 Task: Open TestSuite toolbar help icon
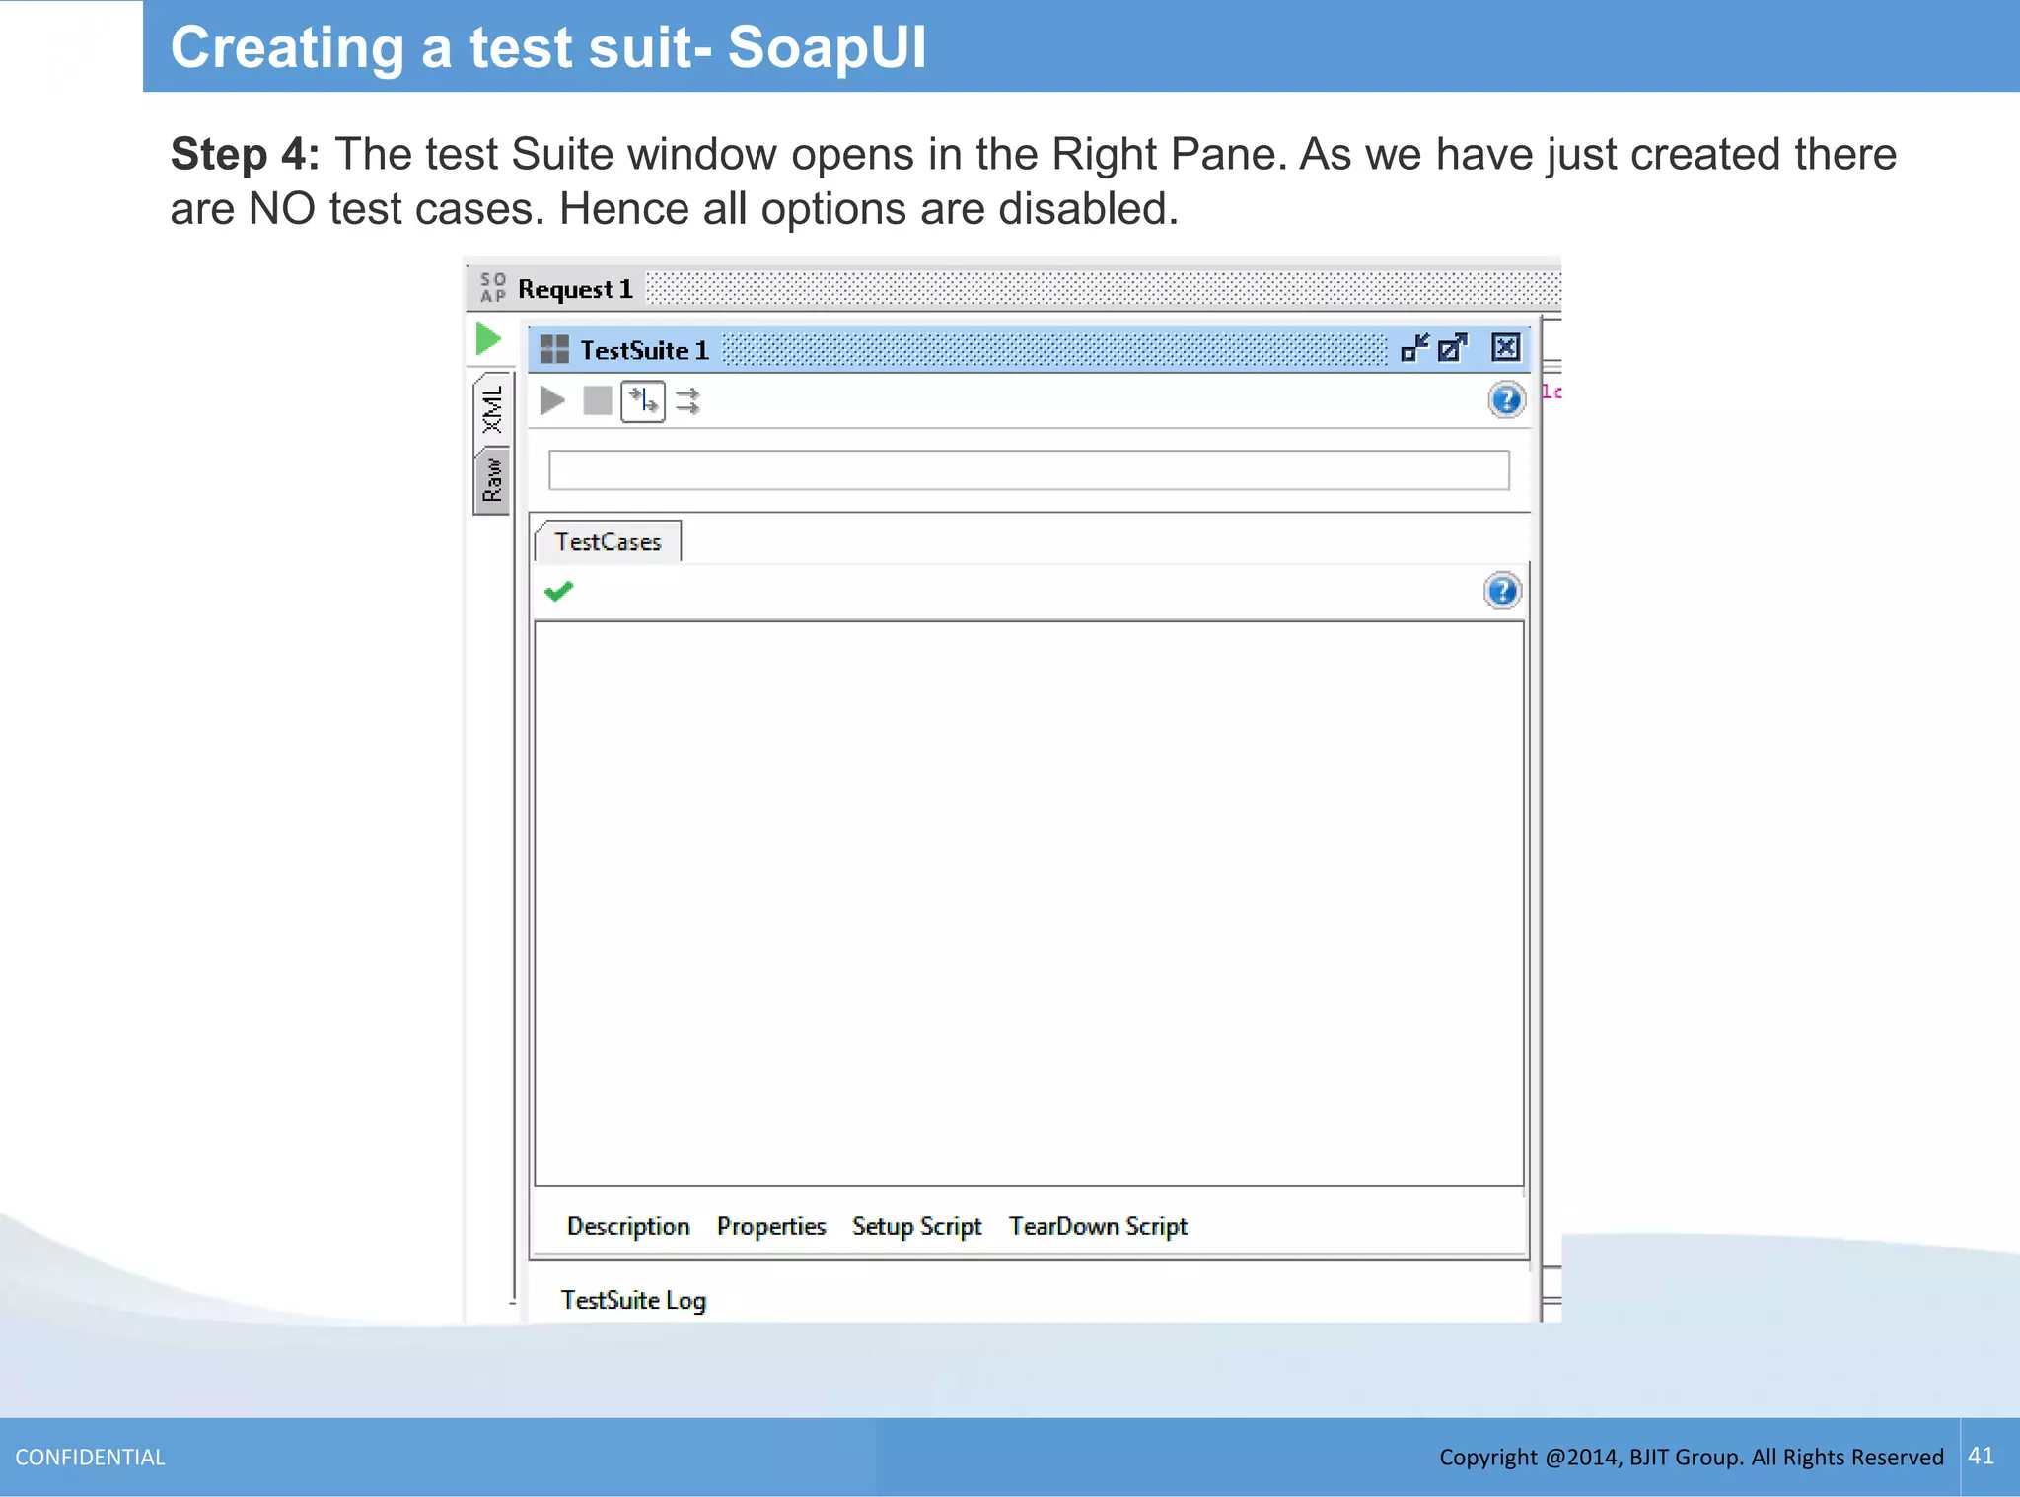pyautogui.click(x=1506, y=399)
